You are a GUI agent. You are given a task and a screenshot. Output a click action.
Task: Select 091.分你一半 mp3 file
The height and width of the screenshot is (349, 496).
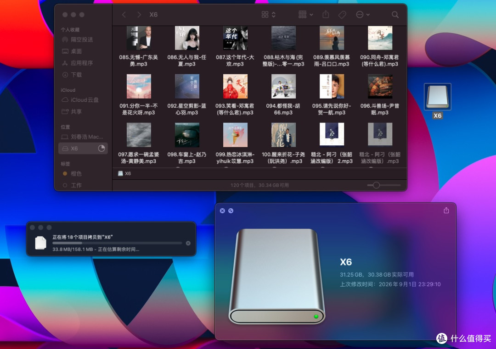tap(139, 95)
